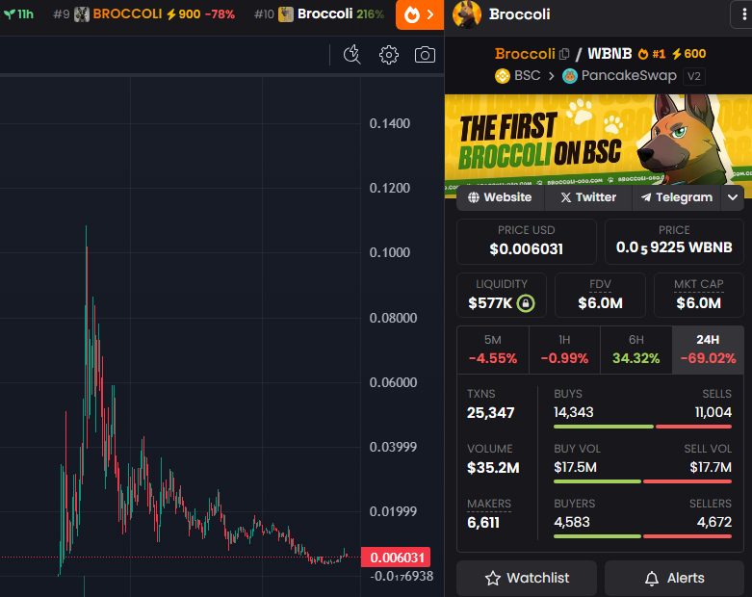This screenshot has height=597, width=752.
Task: Open the vertical three-dot menu
Action: click(744, 14)
